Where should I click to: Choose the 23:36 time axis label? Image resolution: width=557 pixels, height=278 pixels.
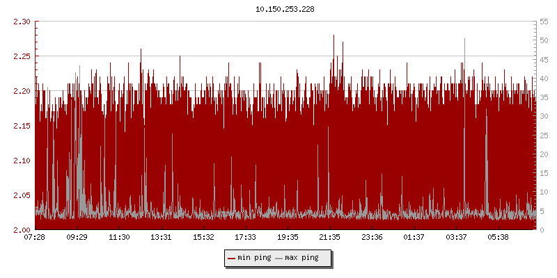point(372,238)
